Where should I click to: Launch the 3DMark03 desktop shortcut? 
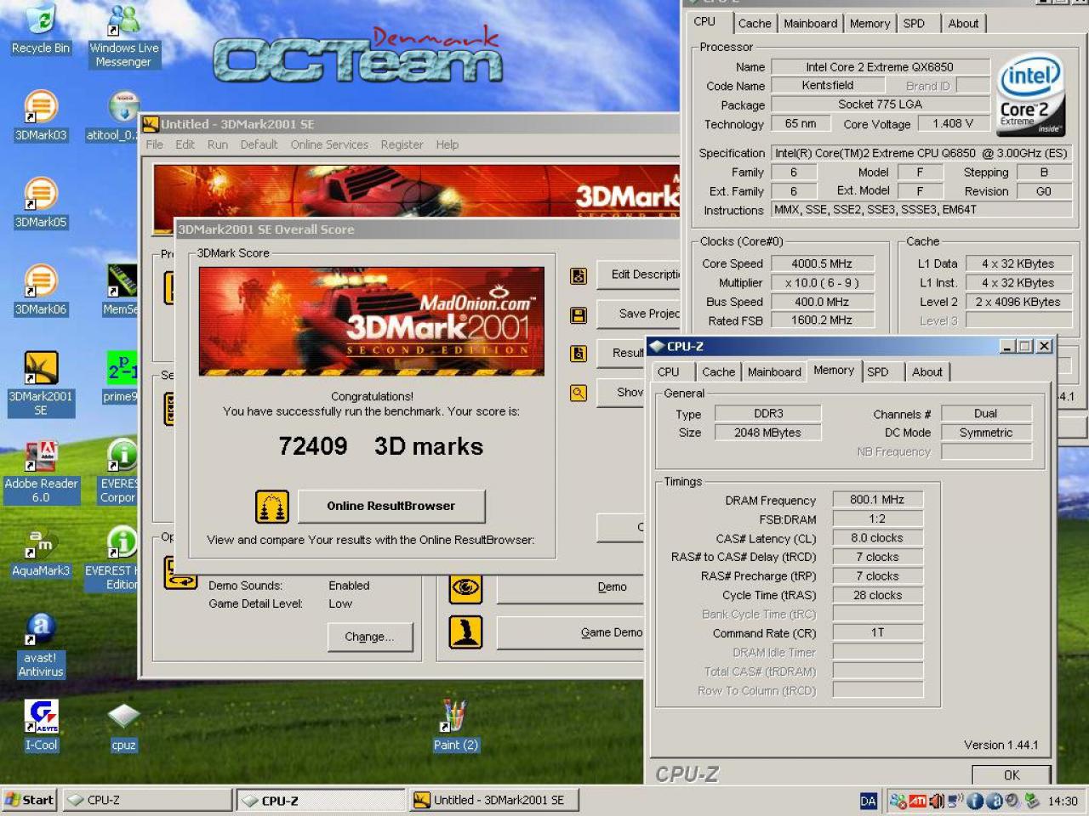pyautogui.click(x=40, y=116)
